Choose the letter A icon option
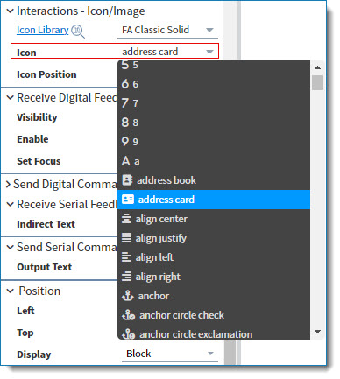Image resolution: width=340 pixels, height=379 pixels. pyautogui.click(x=214, y=161)
